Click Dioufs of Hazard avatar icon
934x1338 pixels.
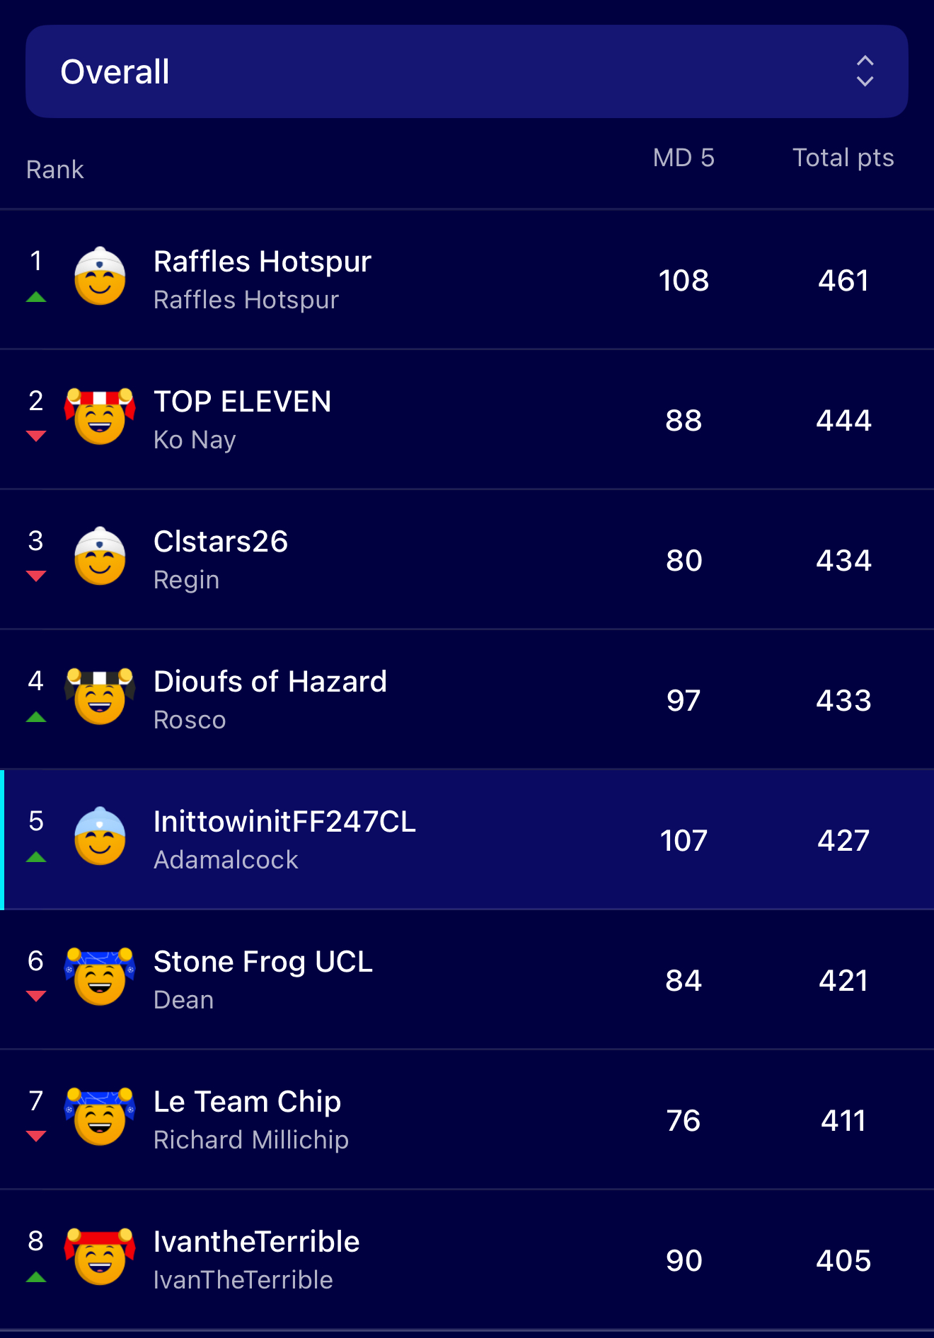(100, 697)
